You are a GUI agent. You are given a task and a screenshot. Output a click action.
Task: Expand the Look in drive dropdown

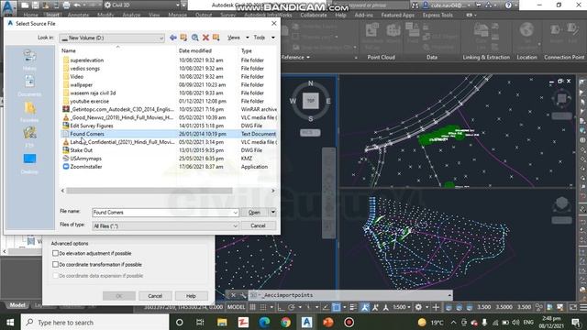click(x=161, y=38)
